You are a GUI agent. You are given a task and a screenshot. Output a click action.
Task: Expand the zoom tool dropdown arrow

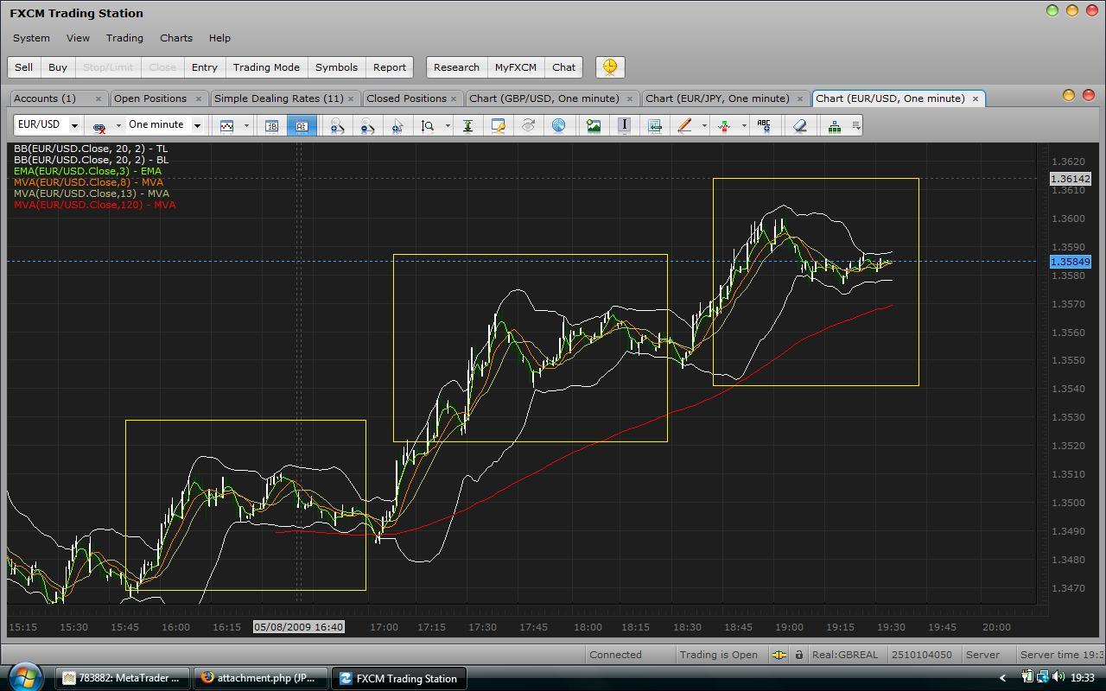tap(448, 126)
